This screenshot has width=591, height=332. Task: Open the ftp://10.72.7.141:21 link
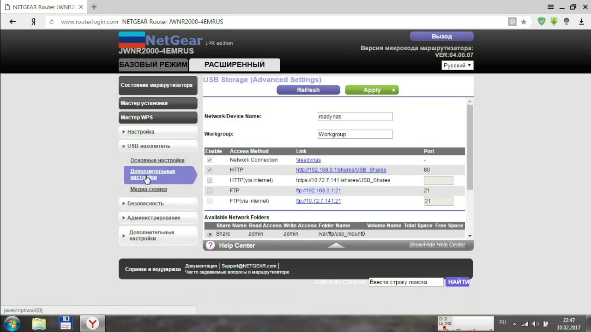pyautogui.click(x=318, y=201)
